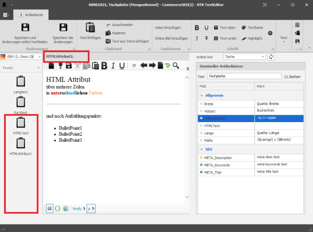This screenshot has width=313, height=232.
Task: Click Text aus Word einfügen
Action: 127,41
